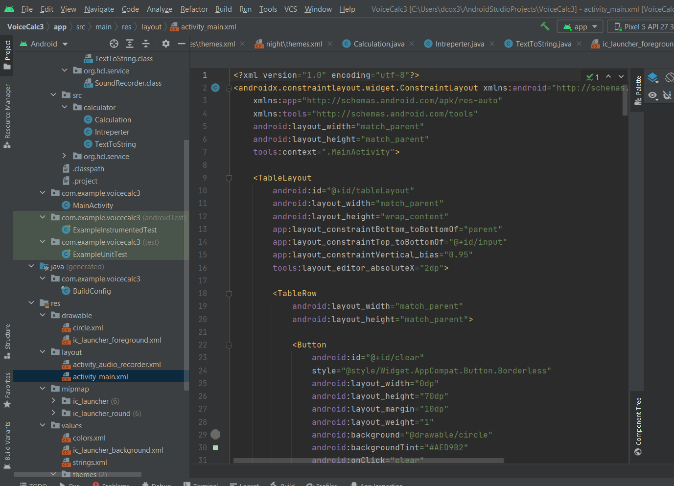Viewport: 674px width, 486px height.
Task: Toggle the autoconnect magnet icon
Action: coord(667,95)
